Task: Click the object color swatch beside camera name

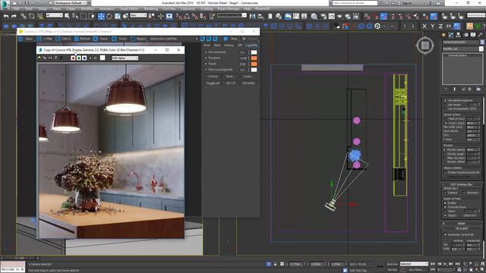Action: 482,42
